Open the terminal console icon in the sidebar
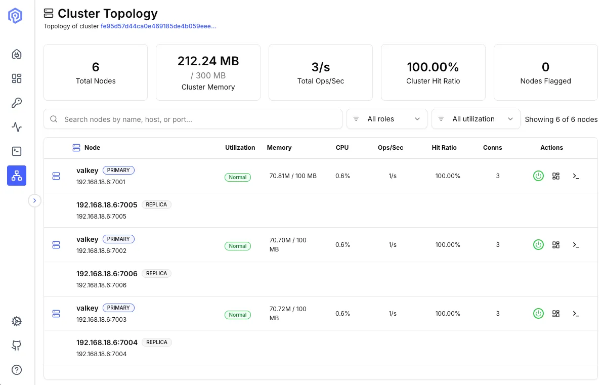Viewport: 604px width, 385px height. click(x=17, y=151)
